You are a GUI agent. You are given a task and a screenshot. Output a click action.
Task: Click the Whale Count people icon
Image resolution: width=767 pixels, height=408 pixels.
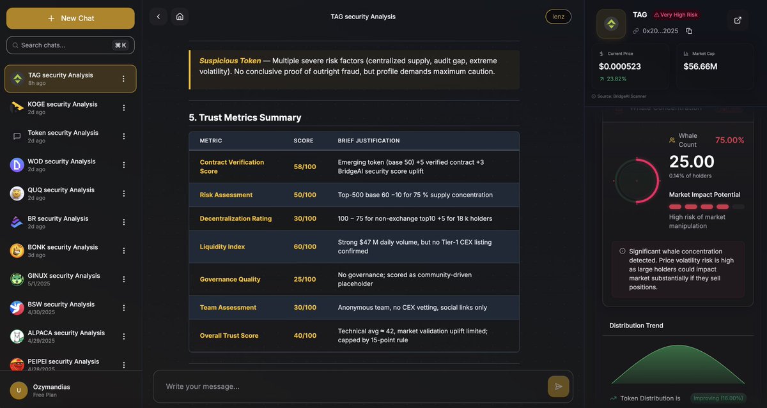click(672, 140)
